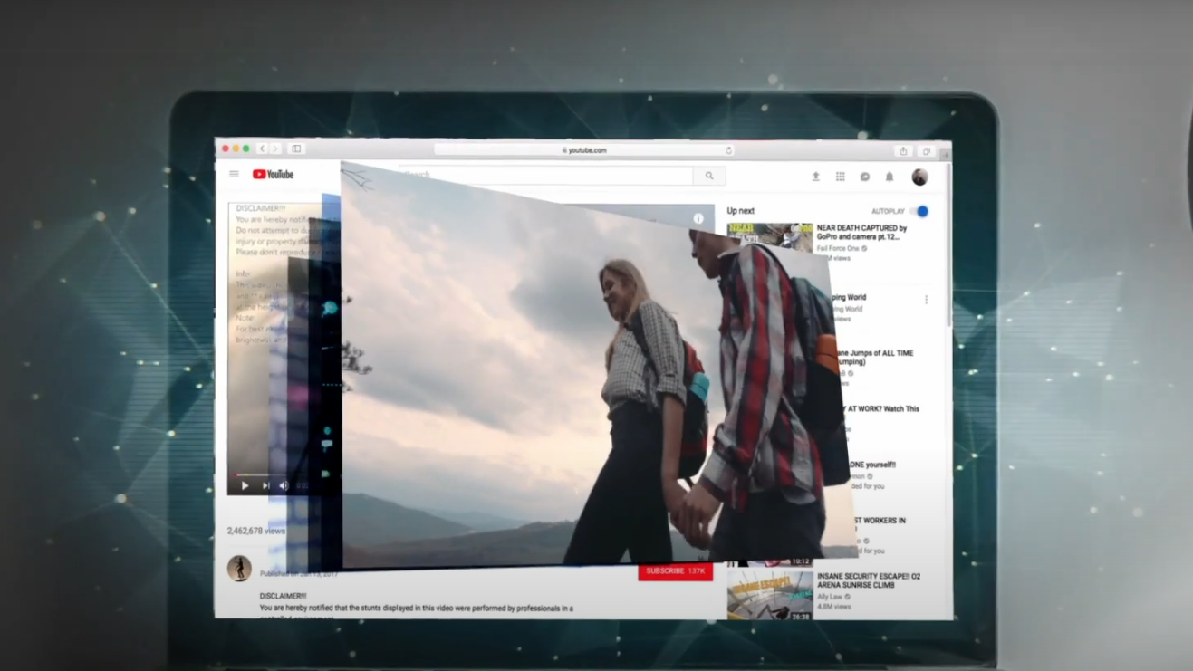Toggle the Safari sidebar button

click(296, 149)
